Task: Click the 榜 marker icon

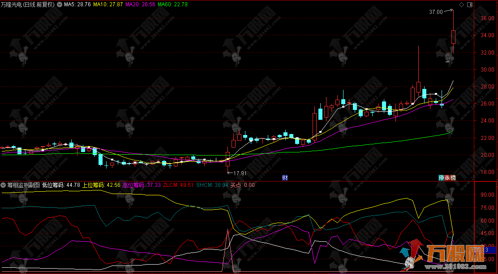Action: click(x=453, y=177)
